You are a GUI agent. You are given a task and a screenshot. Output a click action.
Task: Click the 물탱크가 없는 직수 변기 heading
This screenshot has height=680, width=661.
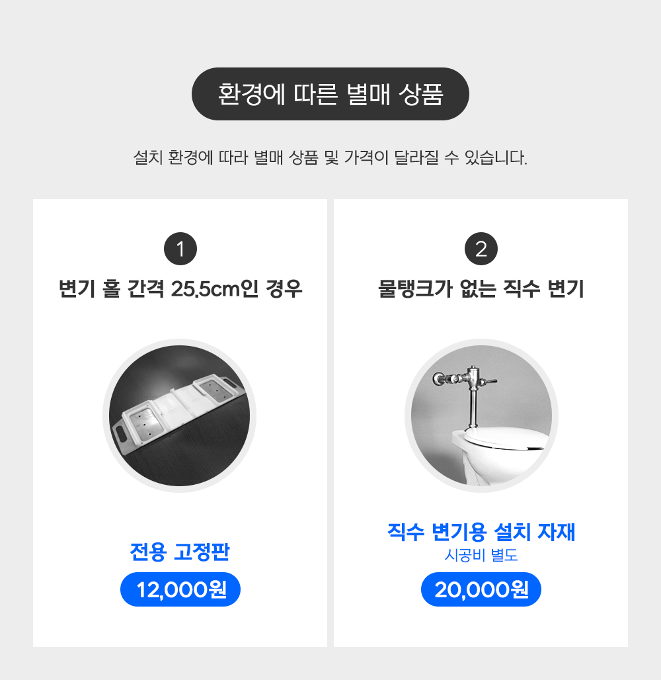(481, 289)
